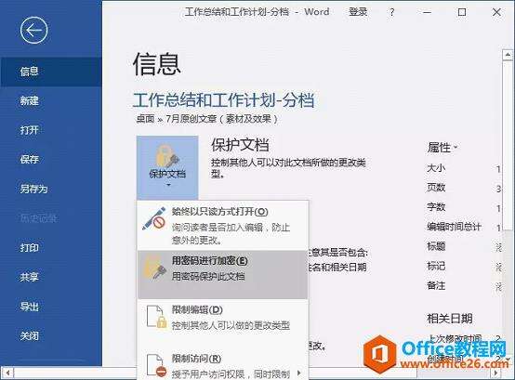
Task: Click the restrict editing document-lock icon
Action: (156, 317)
